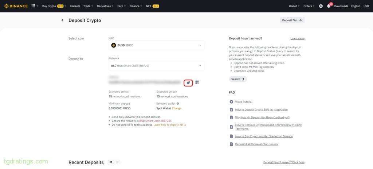Expand the Earn menu
This screenshot has width=373, height=169.
point(121,6)
